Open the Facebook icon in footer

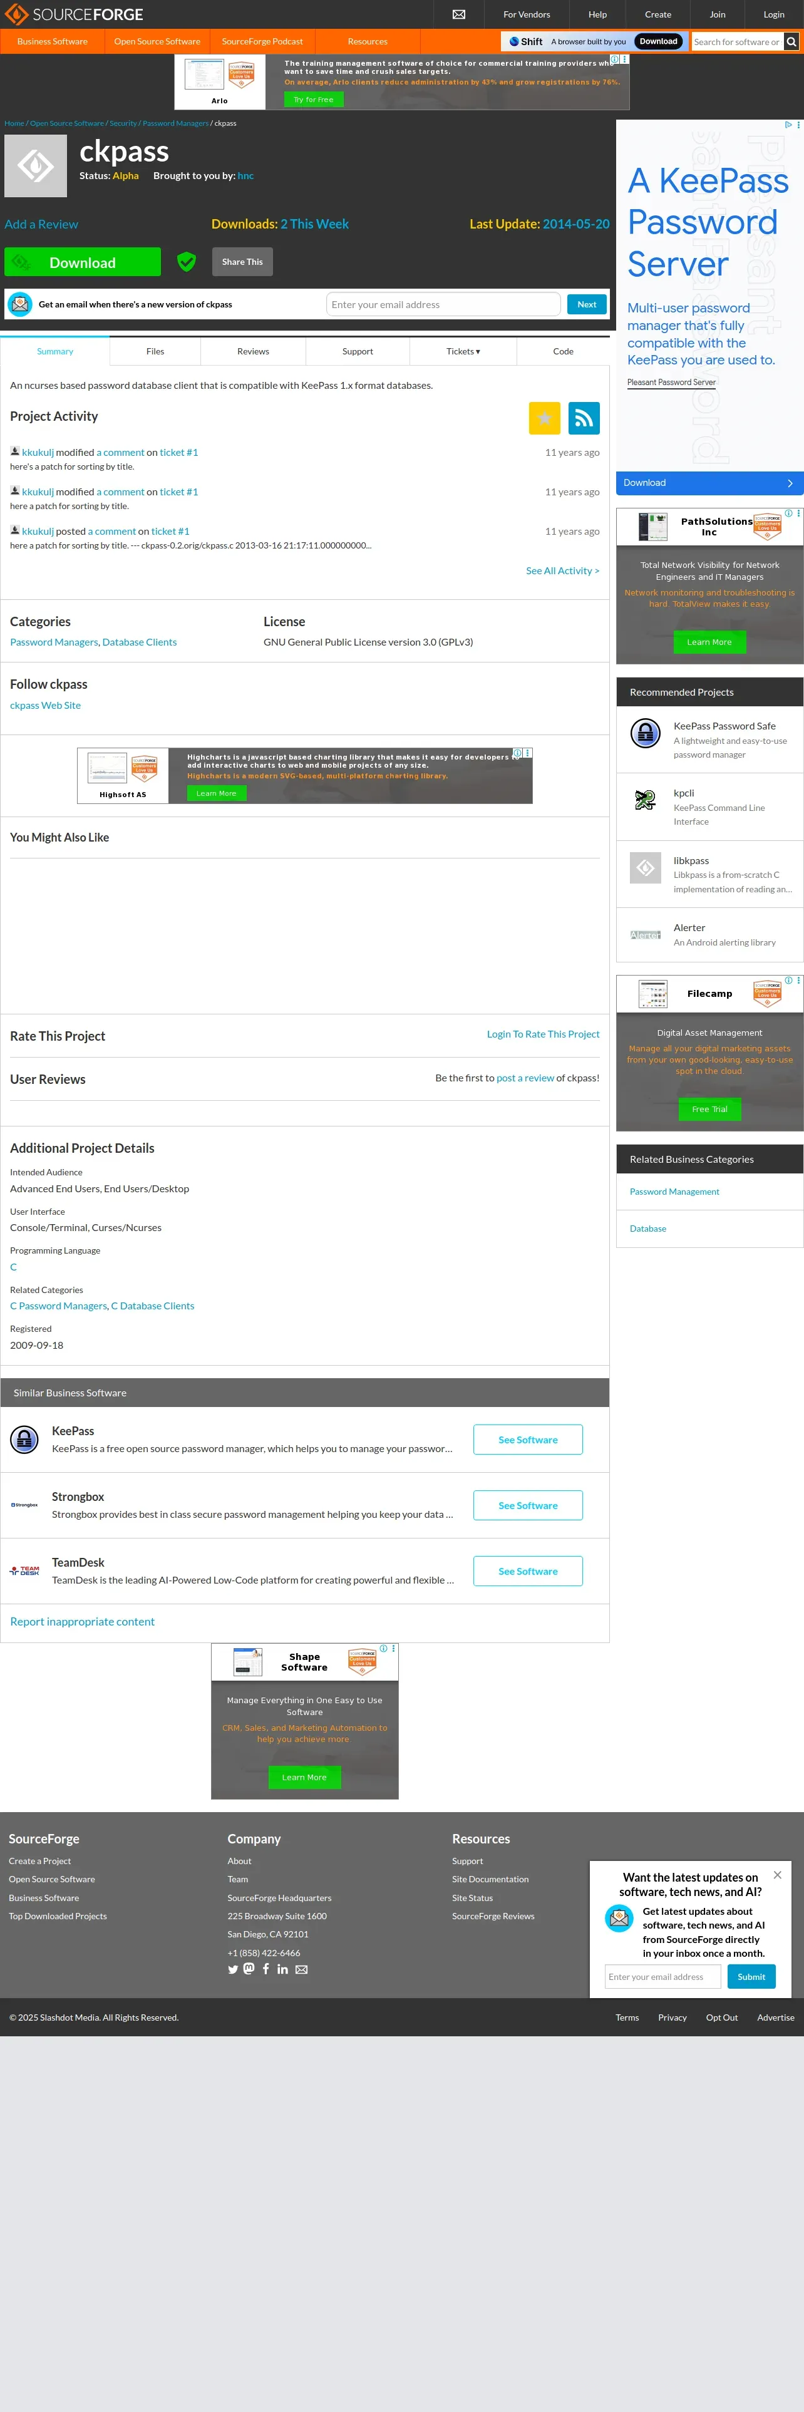coord(266,1968)
